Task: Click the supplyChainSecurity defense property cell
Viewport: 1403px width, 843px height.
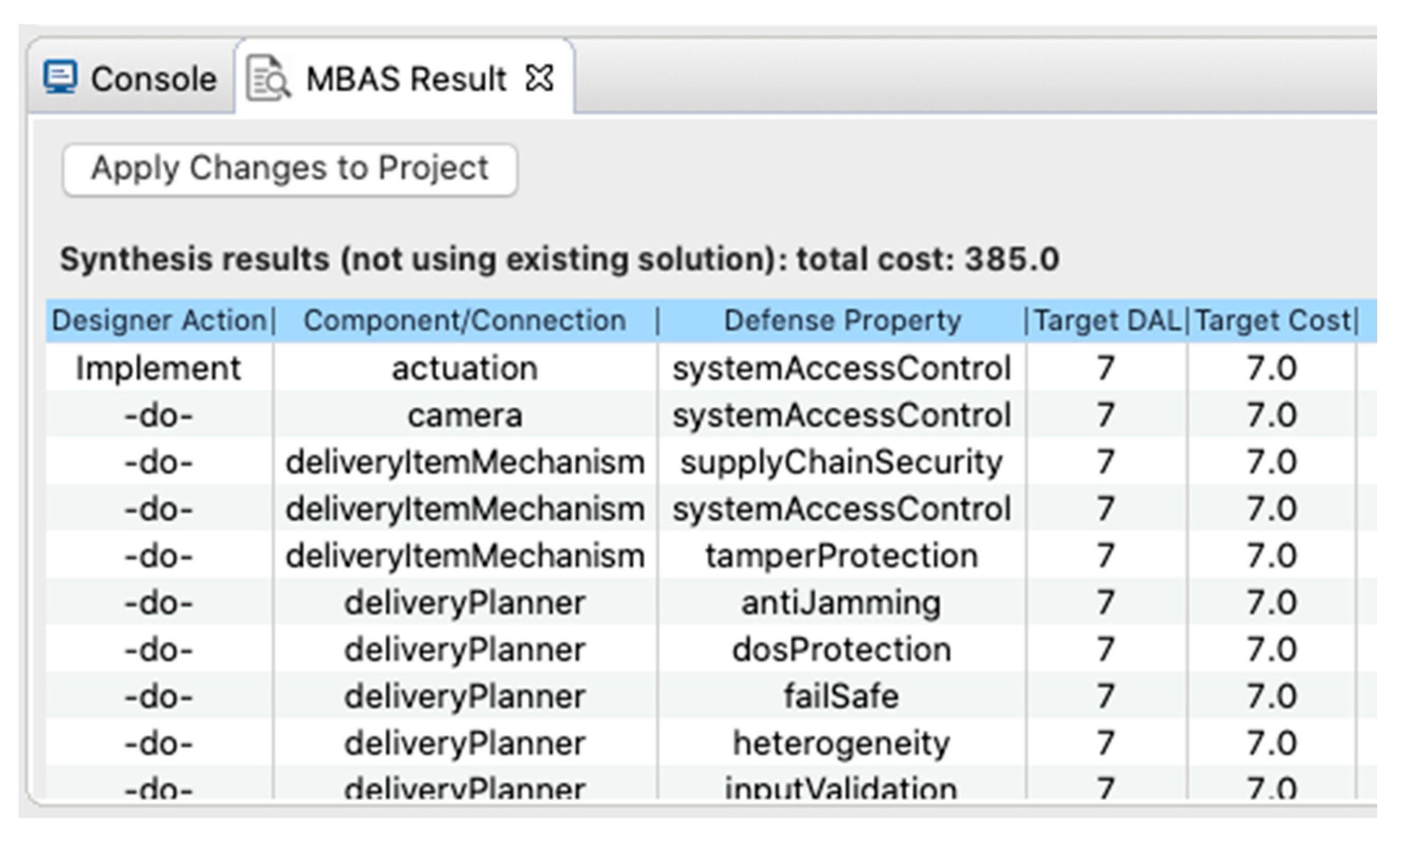Action: (842, 462)
